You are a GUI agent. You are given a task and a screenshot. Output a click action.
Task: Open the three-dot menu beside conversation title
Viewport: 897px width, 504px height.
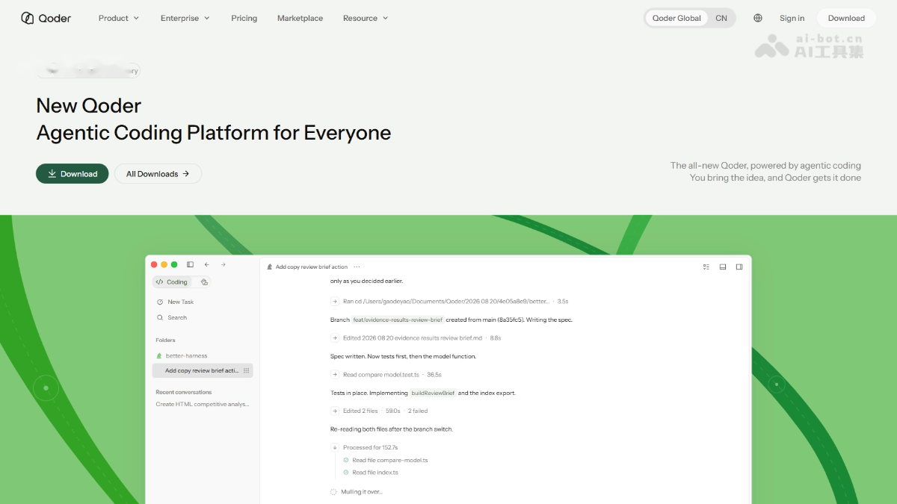357,267
